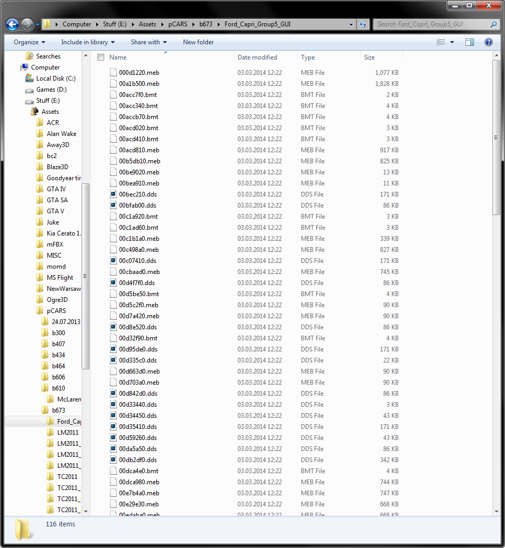Navigate to pCARS via the breadcrumb link
The image size is (505, 548).
pyautogui.click(x=177, y=24)
